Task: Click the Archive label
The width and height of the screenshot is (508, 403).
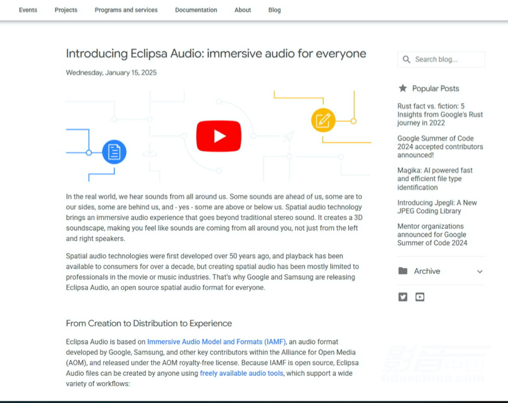Action: click(x=427, y=271)
